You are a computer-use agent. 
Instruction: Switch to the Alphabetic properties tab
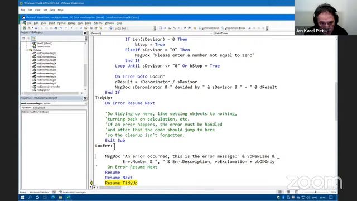[26, 108]
